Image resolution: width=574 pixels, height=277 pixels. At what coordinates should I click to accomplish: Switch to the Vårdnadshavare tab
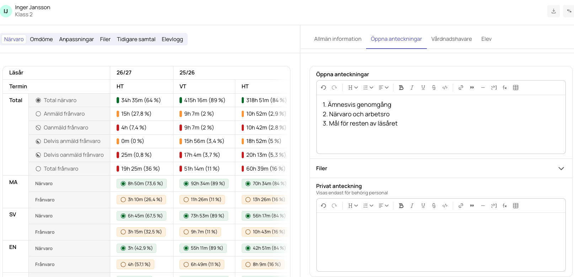[x=451, y=39]
